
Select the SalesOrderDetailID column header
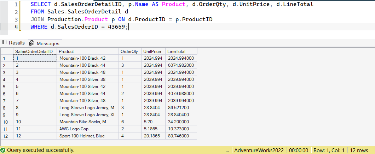35,51
